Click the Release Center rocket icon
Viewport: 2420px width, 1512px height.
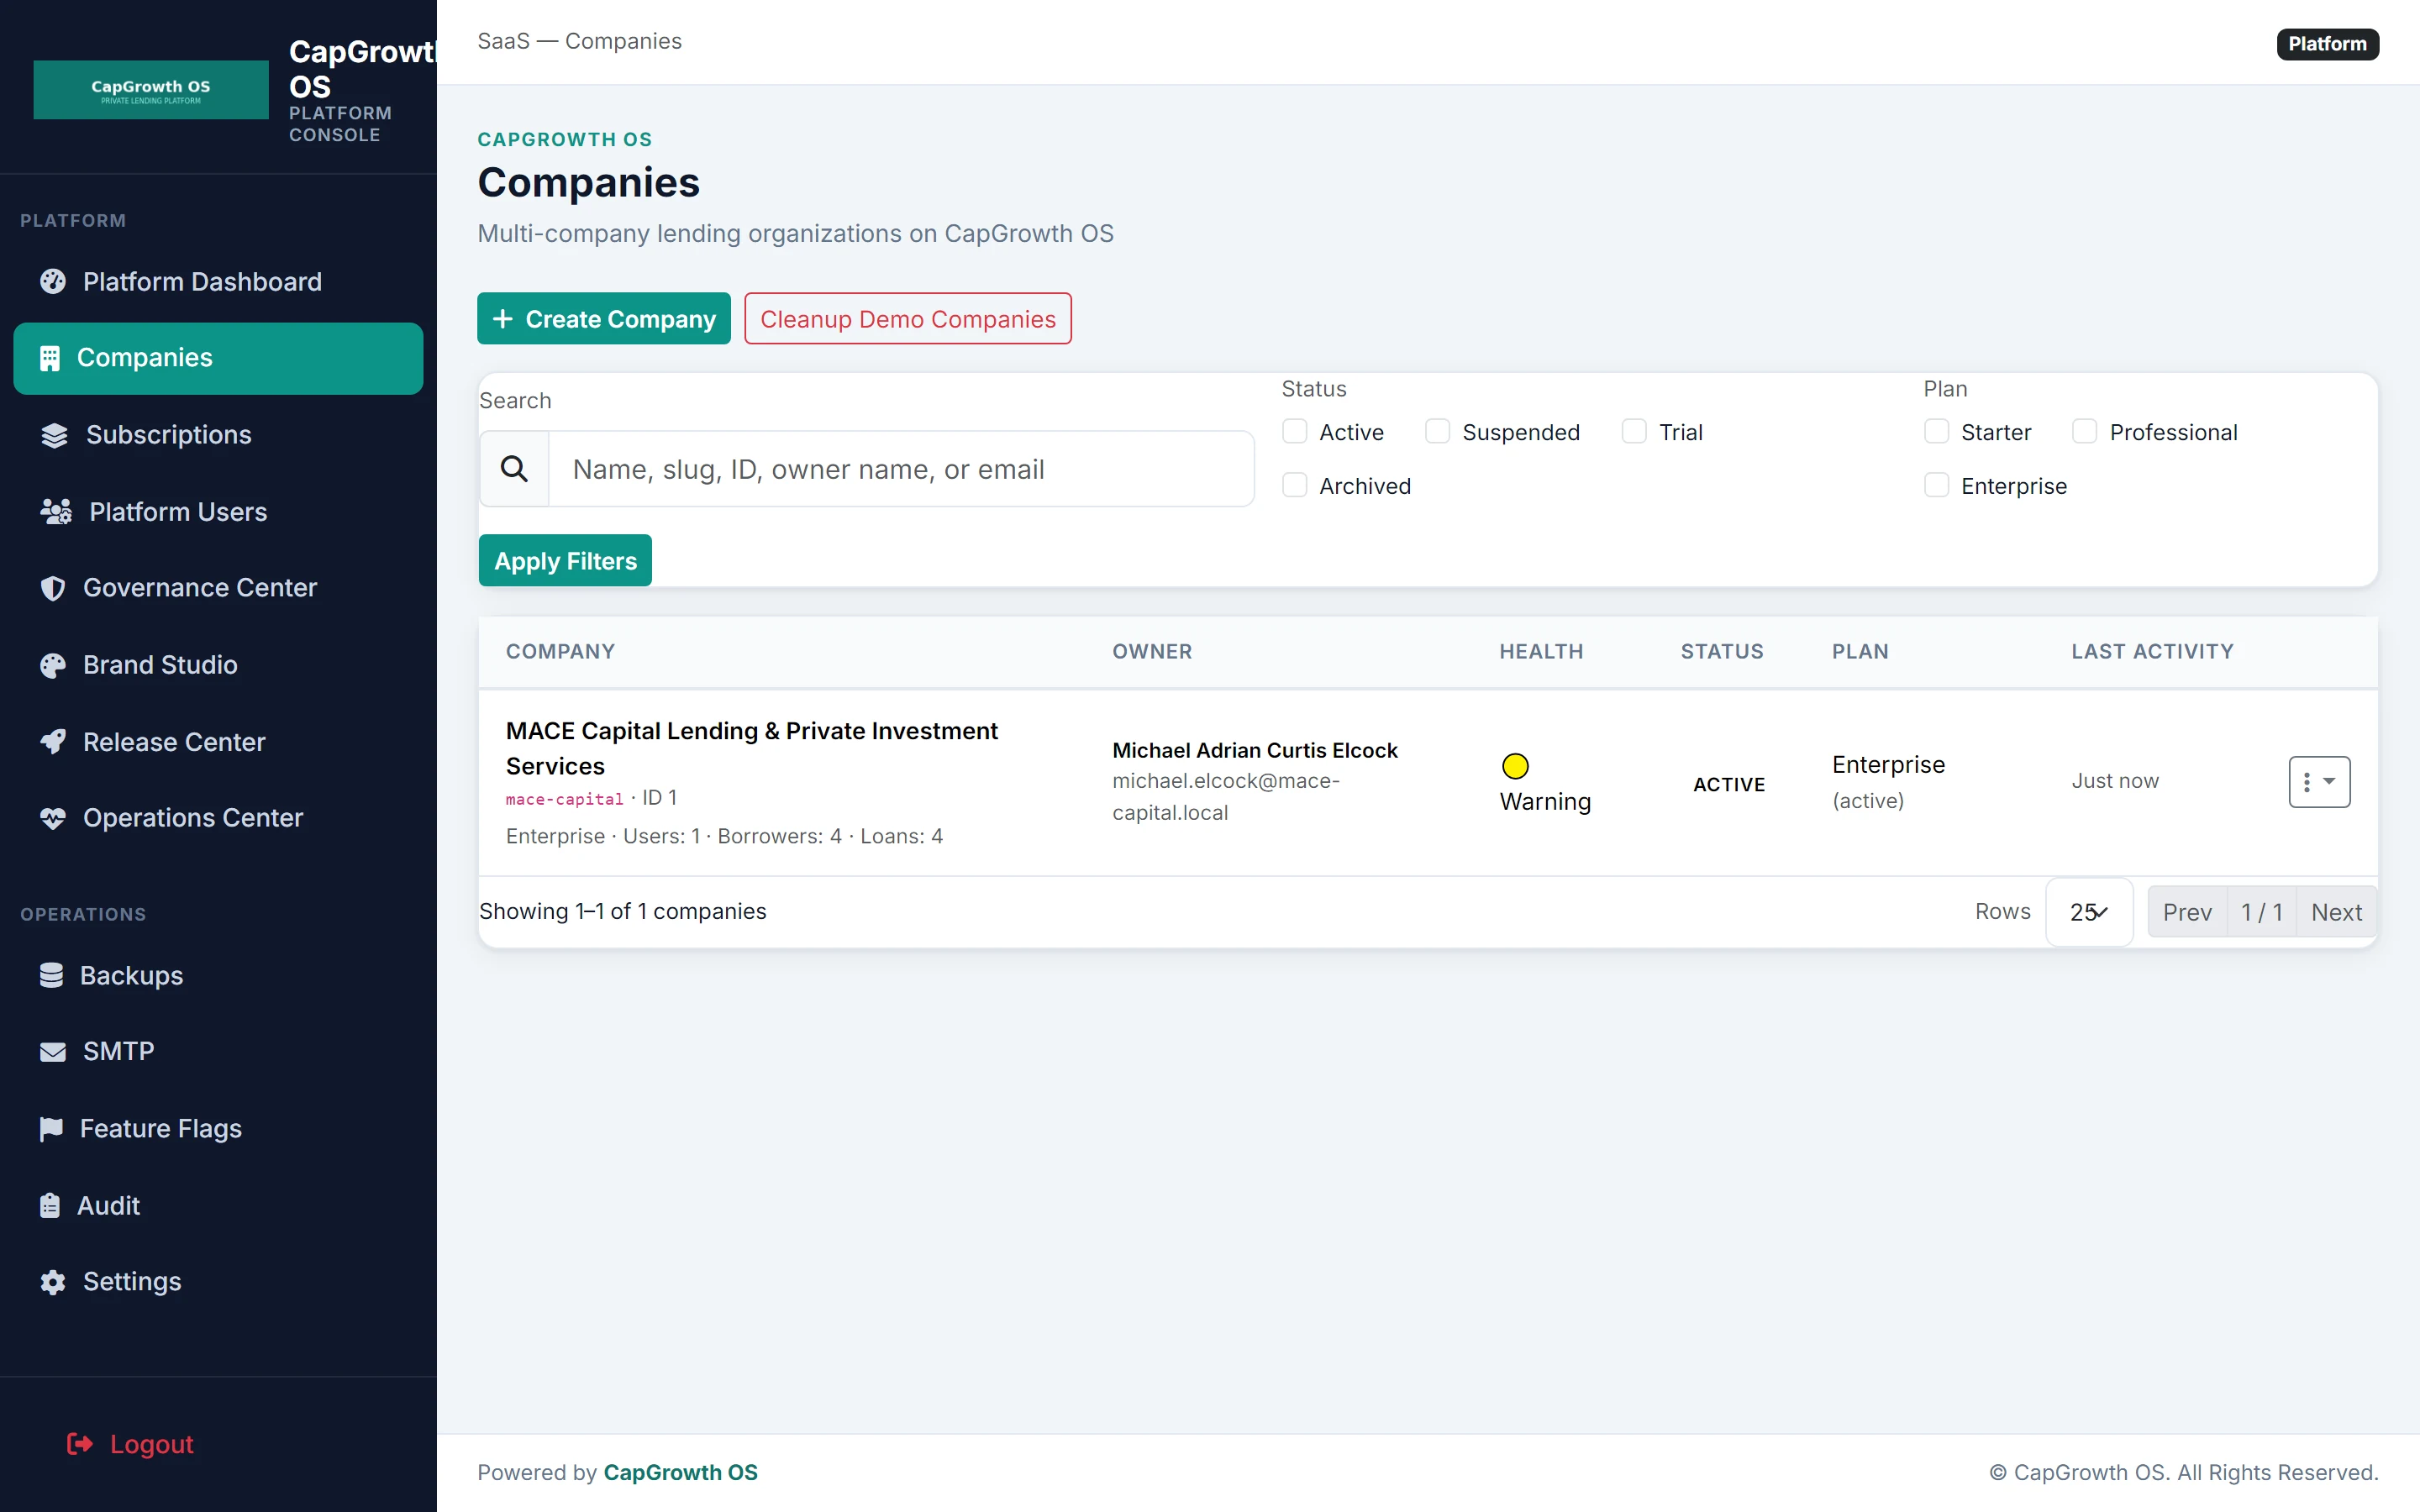[x=53, y=742]
